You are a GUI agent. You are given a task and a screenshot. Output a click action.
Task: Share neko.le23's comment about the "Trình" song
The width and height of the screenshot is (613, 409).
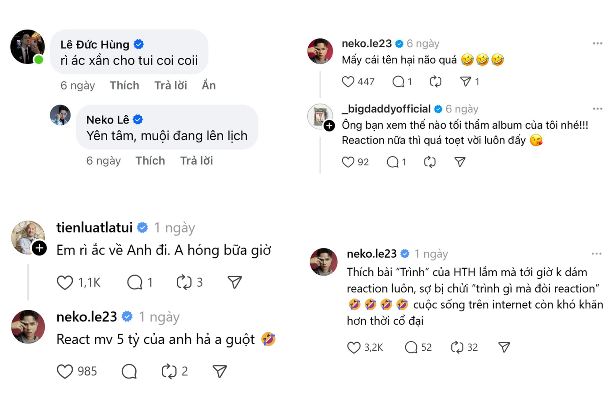point(504,347)
